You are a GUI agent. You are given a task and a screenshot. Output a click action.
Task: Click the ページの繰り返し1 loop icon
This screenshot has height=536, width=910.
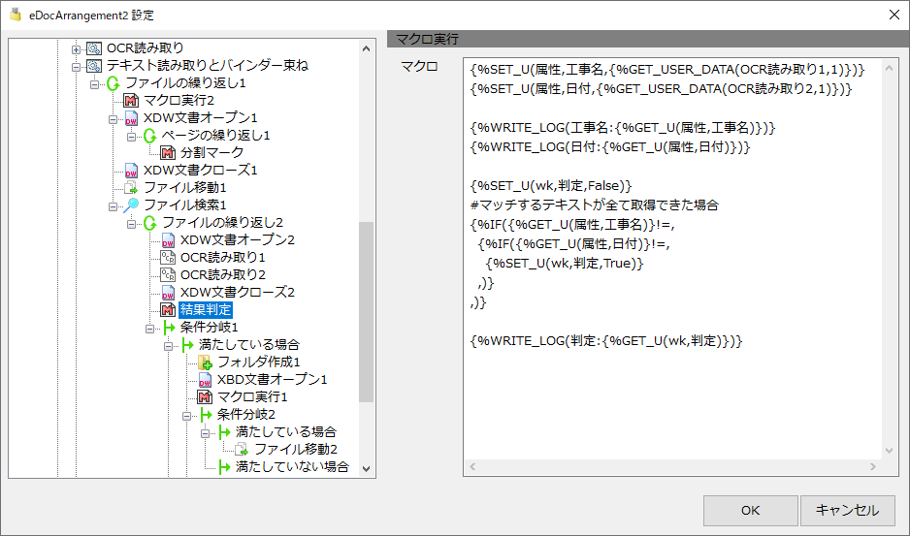(x=149, y=136)
